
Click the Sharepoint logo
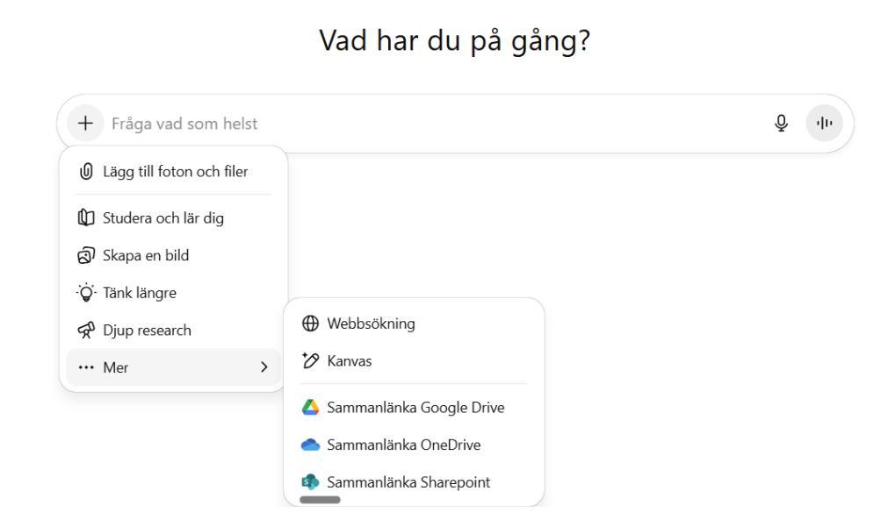point(310,482)
